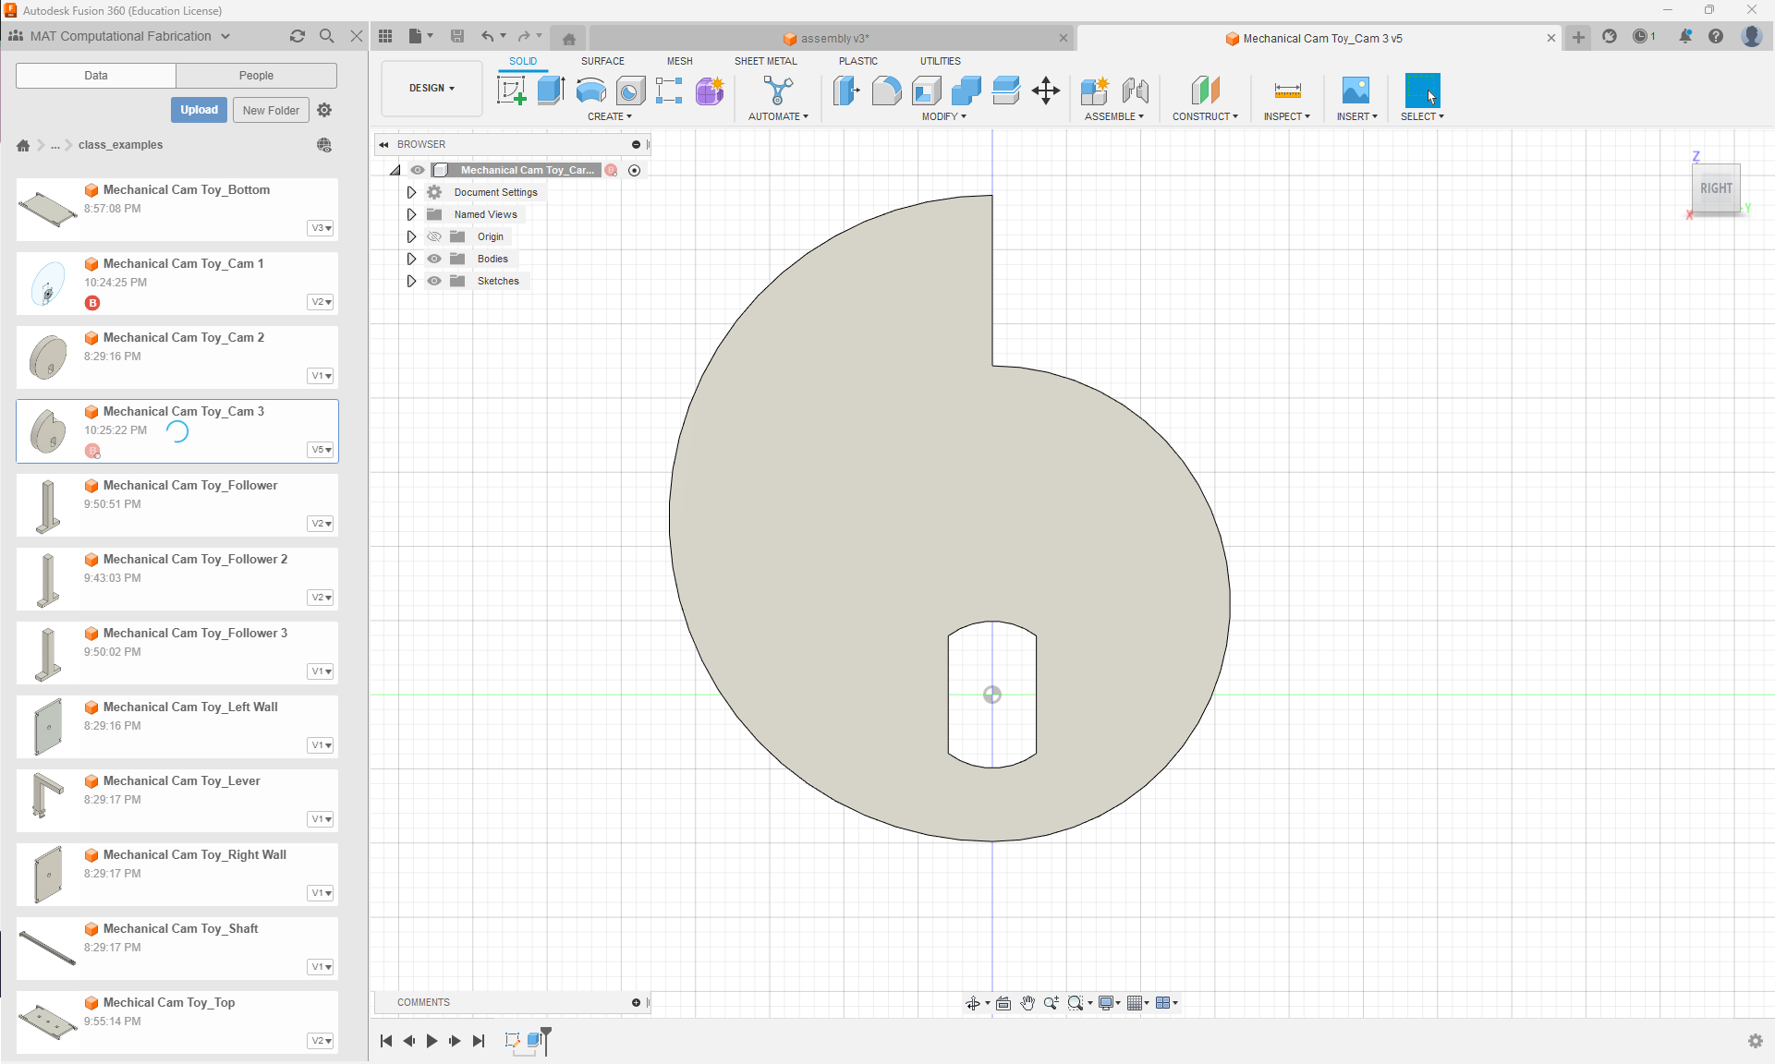Expand the Bodies folder in the browser
The height and width of the screenshot is (1064, 1775).
click(411, 259)
